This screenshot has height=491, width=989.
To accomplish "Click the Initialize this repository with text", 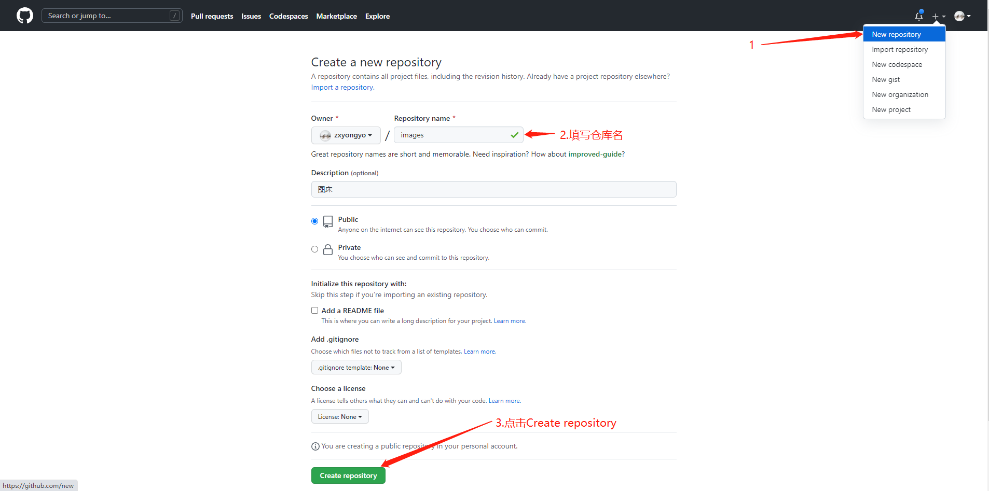I will click(x=359, y=284).
